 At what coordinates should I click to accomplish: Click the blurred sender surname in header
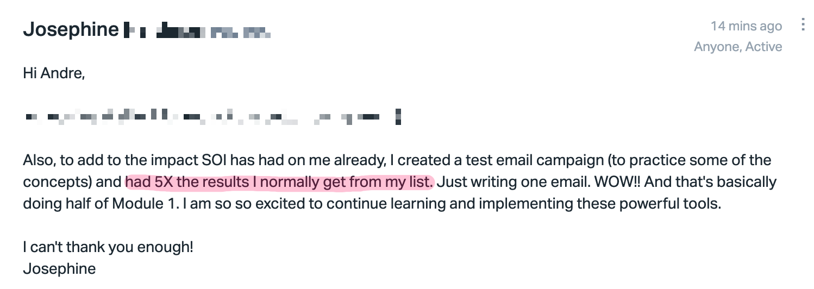pos(197,30)
